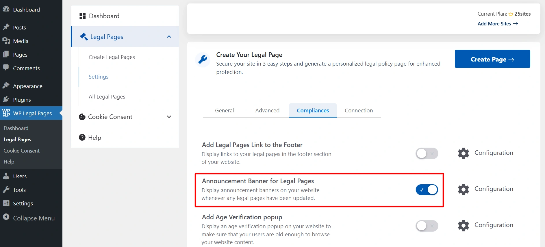Click the Users person icon

pos(6,176)
